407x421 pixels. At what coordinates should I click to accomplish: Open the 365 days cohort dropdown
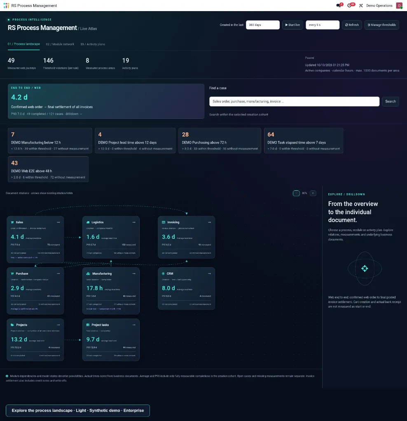tap(262, 25)
